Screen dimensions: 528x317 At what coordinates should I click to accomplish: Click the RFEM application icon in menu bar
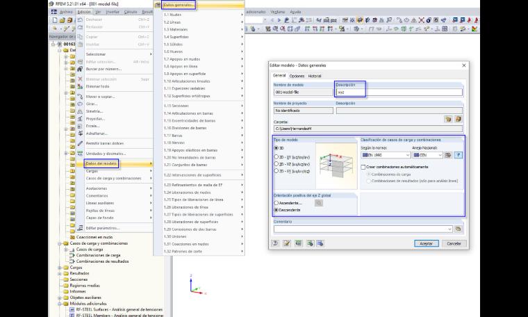tap(54, 12)
